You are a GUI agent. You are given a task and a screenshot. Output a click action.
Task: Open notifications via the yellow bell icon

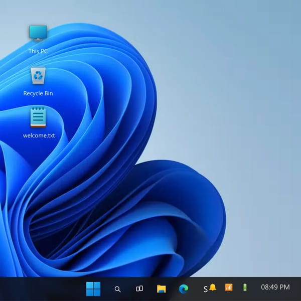[213, 287]
